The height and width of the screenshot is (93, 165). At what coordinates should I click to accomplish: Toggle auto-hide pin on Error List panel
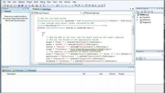[x=131, y=67]
